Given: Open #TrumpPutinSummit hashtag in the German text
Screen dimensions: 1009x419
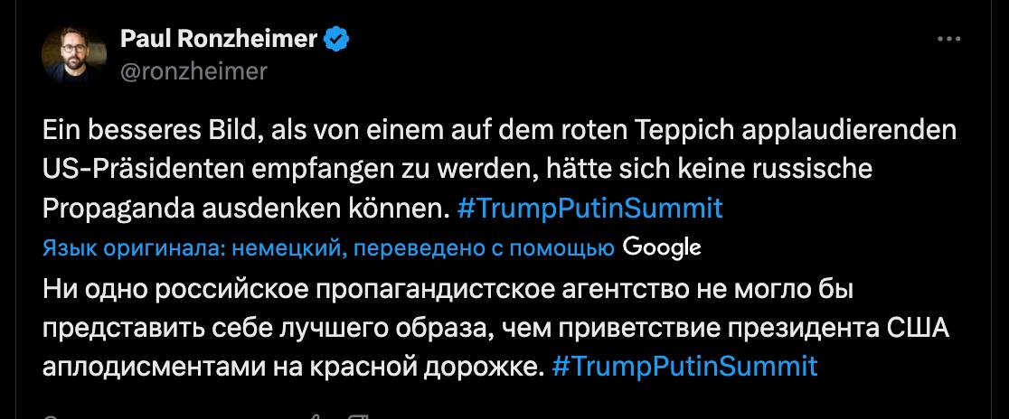Looking at the screenshot, I should tap(590, 208).
